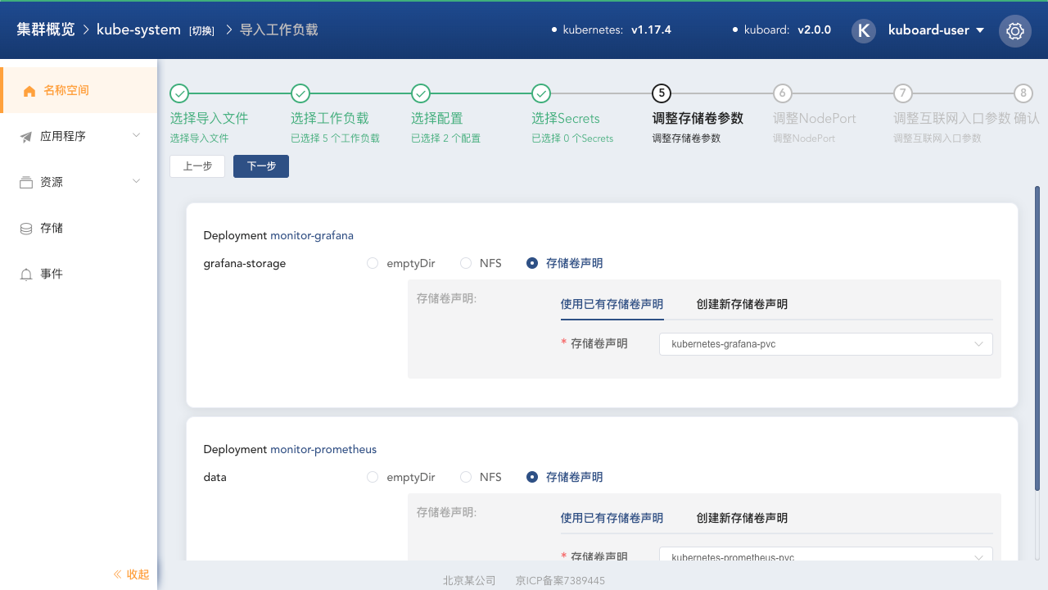Click the storage database icon beside 存储
The width and height of the screenshot is (1048, 590).
point(26,229)
